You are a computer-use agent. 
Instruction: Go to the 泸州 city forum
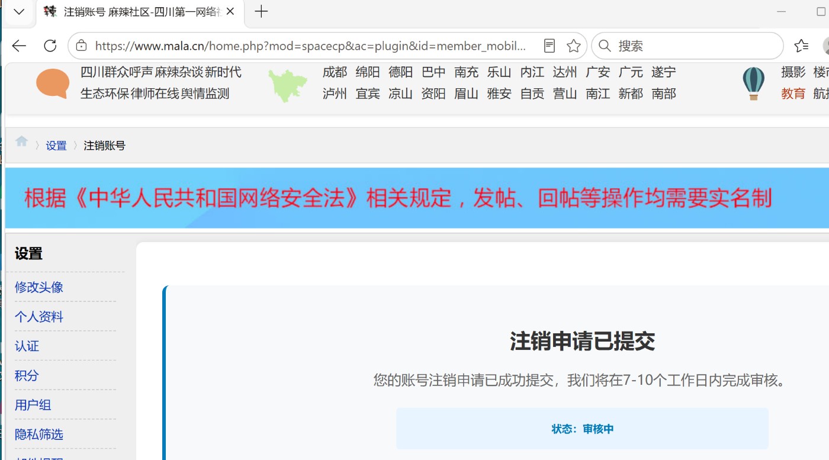335,94
